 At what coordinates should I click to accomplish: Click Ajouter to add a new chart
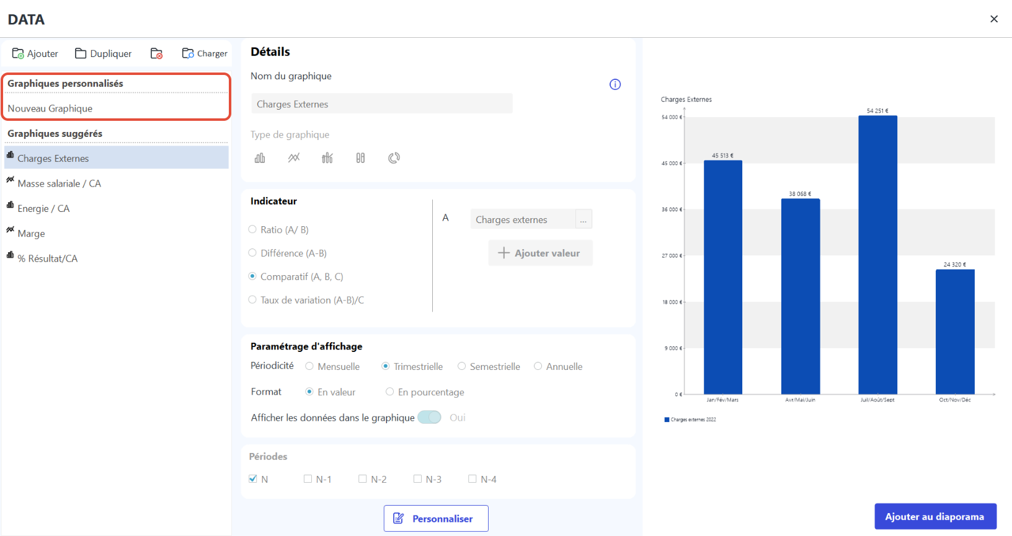[x=35, y=54]
